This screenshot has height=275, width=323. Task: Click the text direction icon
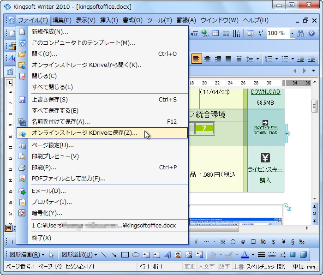coord(236,33)
